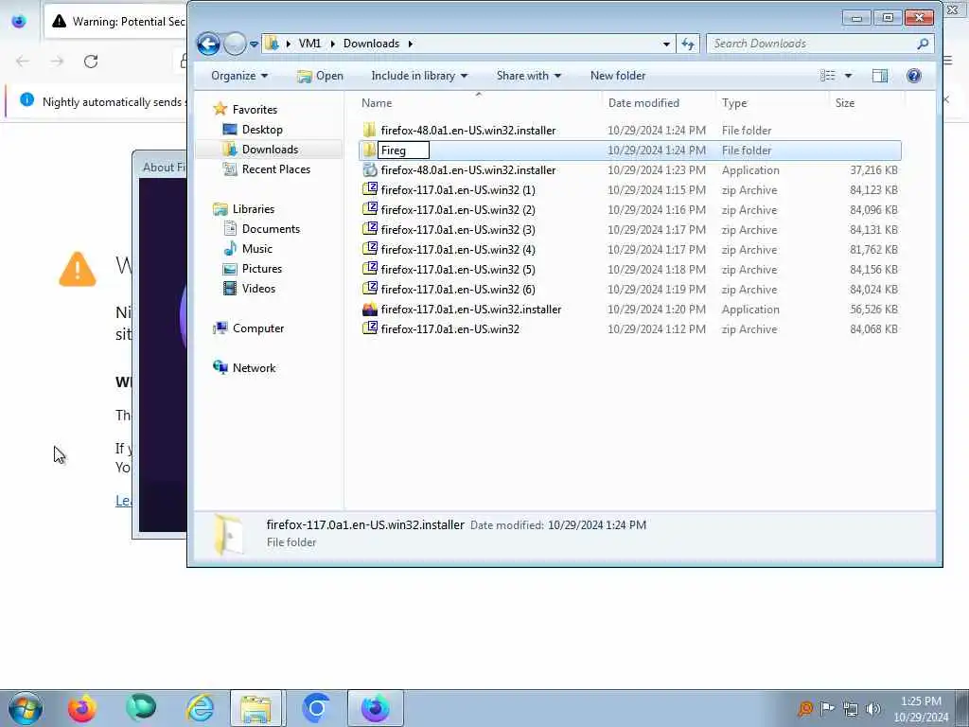The height and width of the screenshot is (727, 969).
Task: Sort files by Size column
Action: point(867,102)
